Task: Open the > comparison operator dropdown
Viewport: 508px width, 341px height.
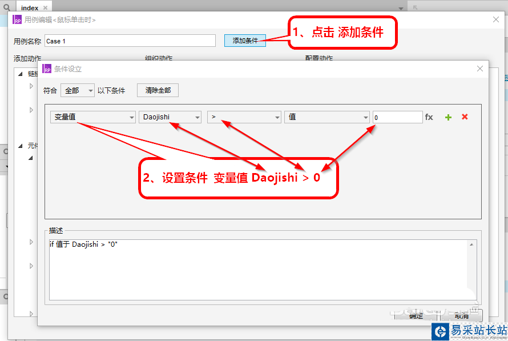Action: pos(244,117)
